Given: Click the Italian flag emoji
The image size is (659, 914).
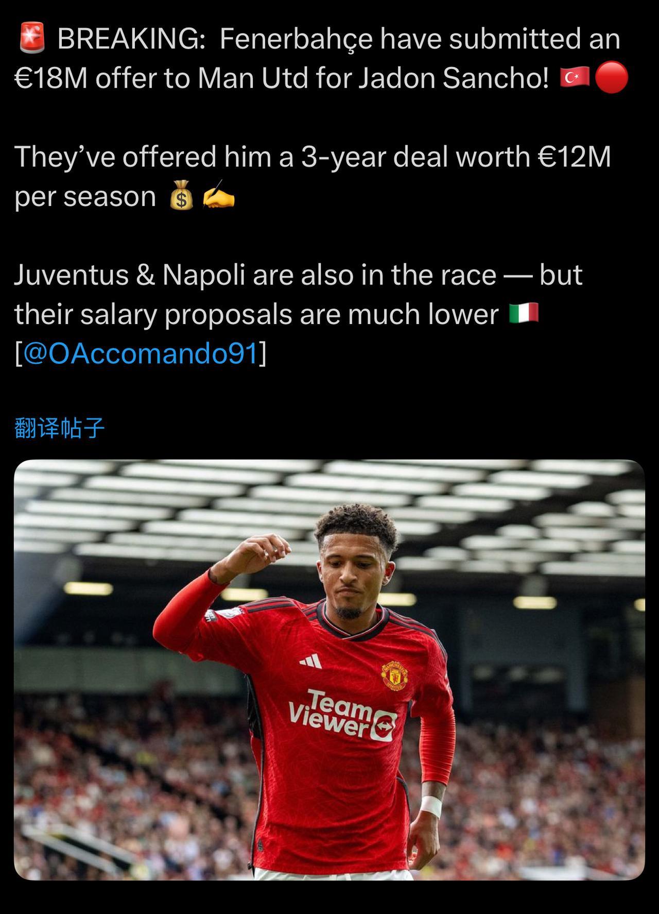Looking at the screenshot, I should click(524, 313).
